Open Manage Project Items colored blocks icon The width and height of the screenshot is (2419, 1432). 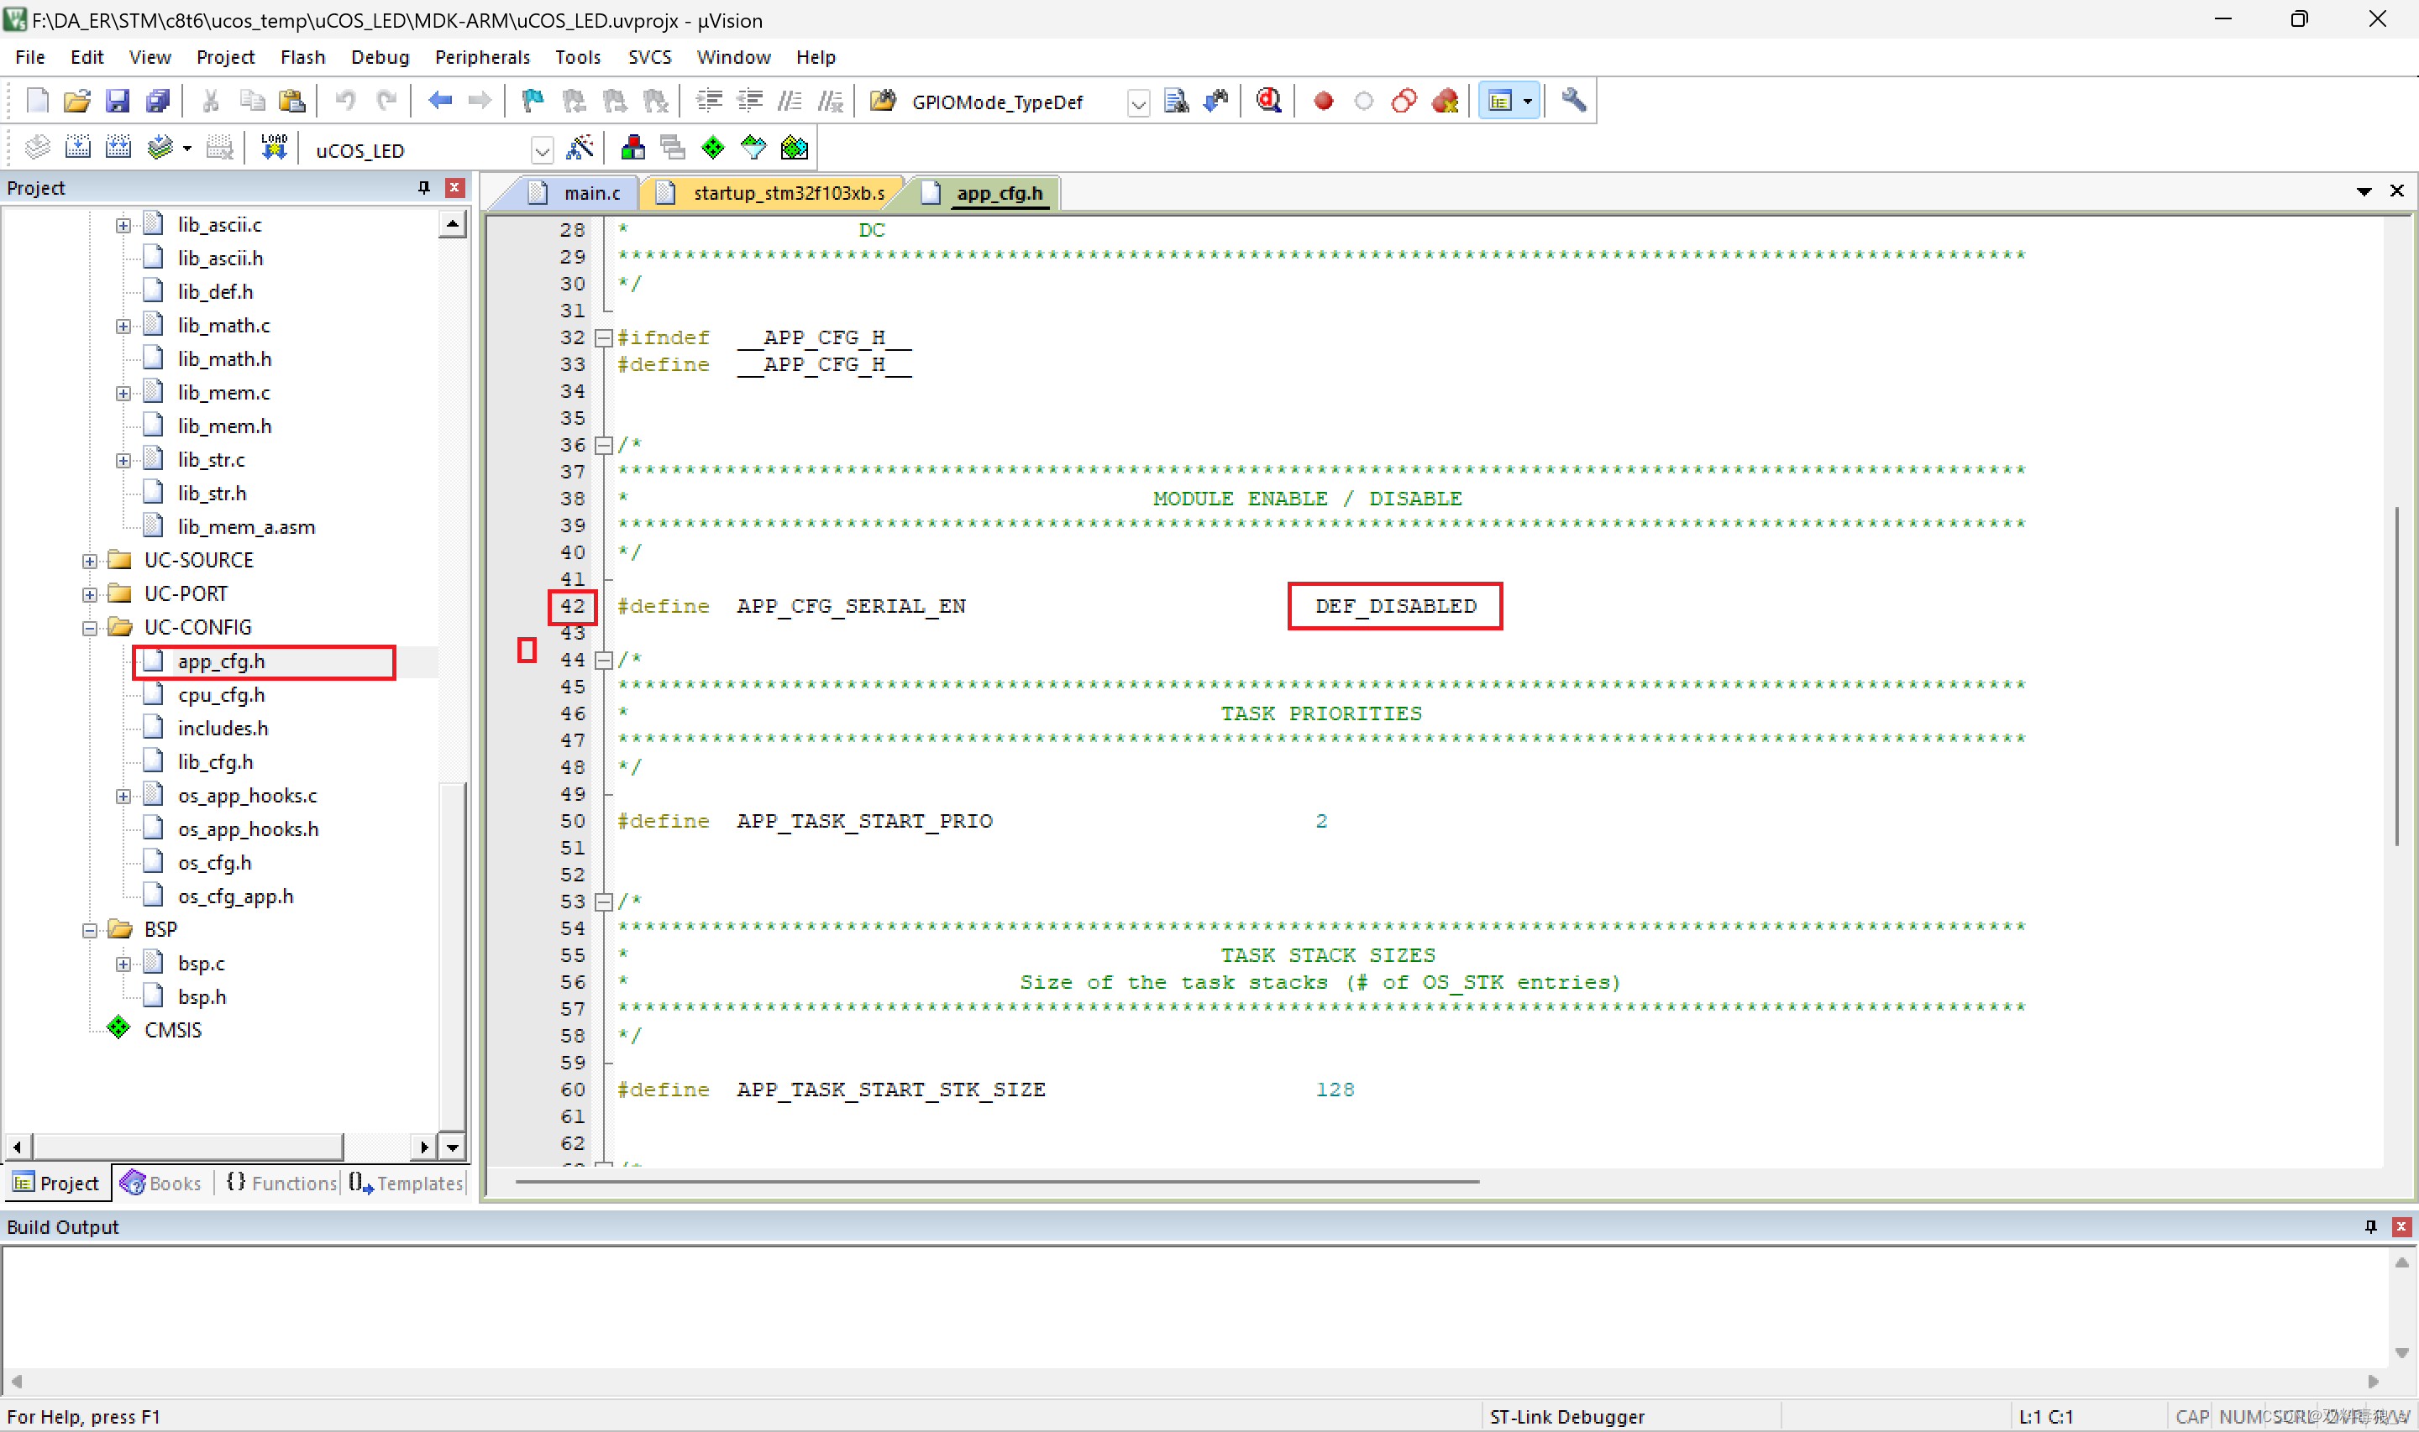point(632,148)
